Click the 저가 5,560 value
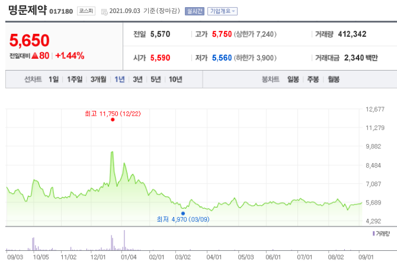Viewport: 397px width, 271px height. pos(222,58)
